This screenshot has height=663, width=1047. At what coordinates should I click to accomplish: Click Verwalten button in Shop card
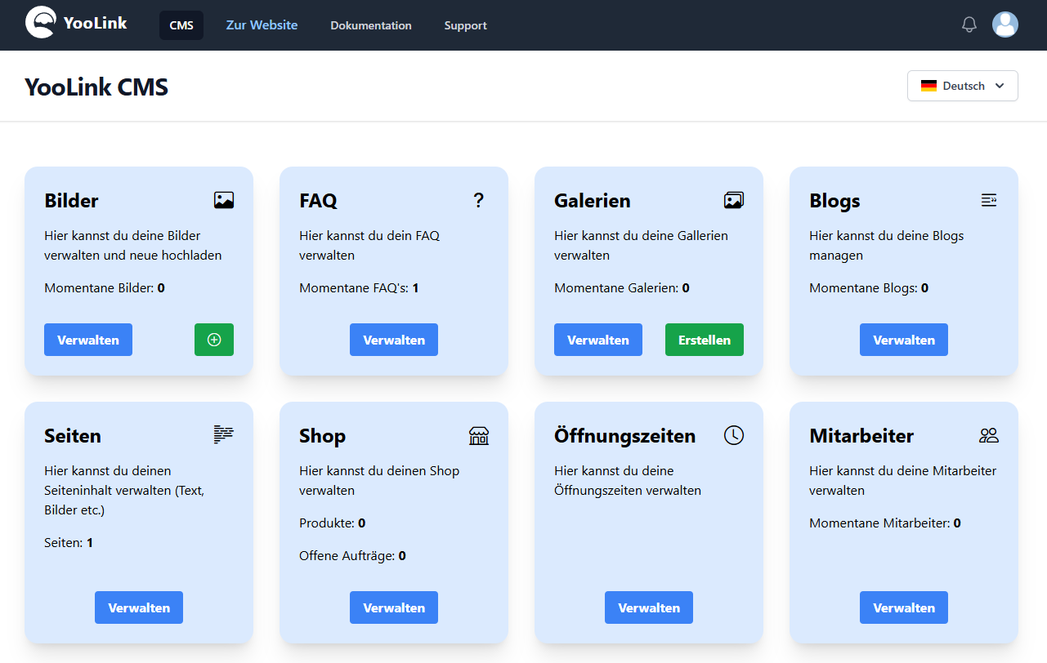pos(394,607)
